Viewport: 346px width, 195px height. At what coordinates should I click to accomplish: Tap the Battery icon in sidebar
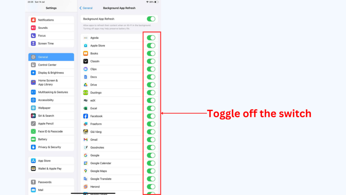33,139
